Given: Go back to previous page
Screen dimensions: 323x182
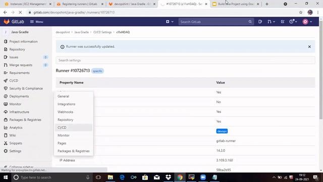Looking at the screenshot, I should [x=5, y=12].
